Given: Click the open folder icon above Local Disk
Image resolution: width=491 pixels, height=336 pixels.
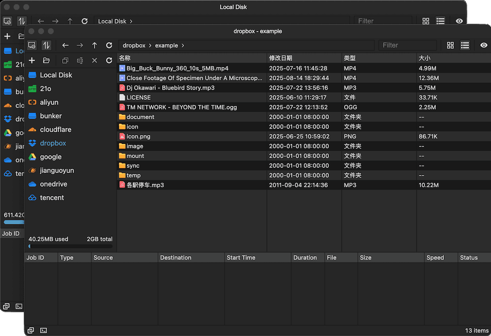Looking at the screenshot, I should [46, 60].
